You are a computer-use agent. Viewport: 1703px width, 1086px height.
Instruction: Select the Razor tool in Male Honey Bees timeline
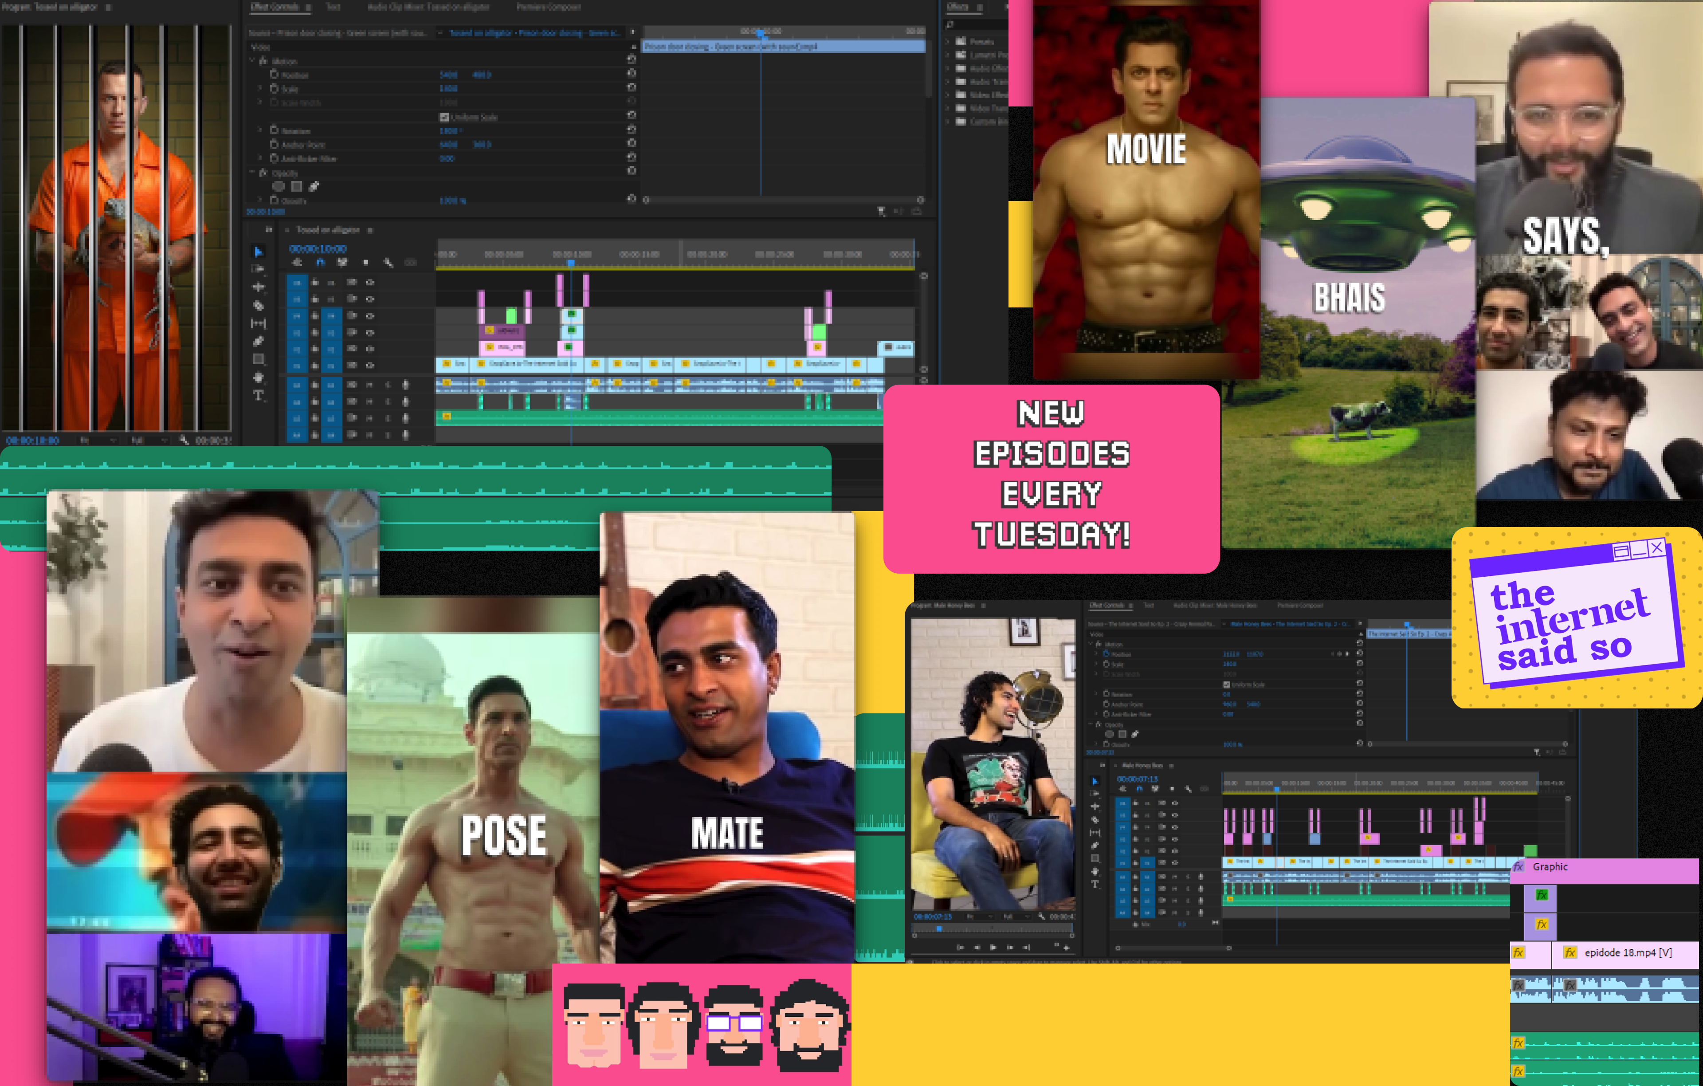point(1095,820)
